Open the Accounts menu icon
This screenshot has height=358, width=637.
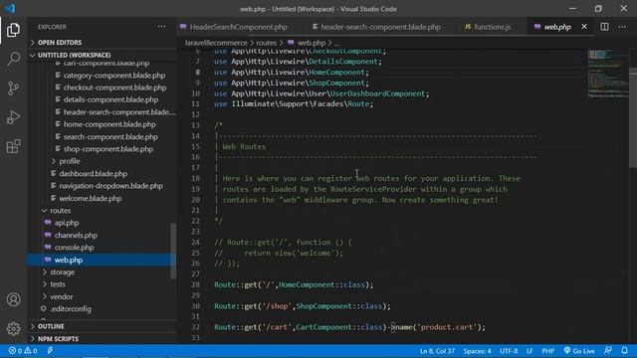(x=13, y=299)
